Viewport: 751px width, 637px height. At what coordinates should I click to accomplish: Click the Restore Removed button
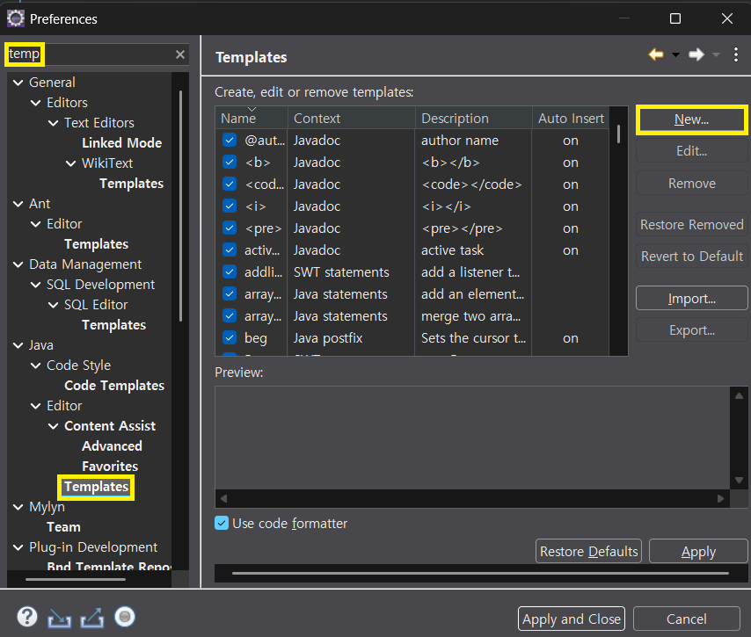pyautogui.click(x=691, y=225)
